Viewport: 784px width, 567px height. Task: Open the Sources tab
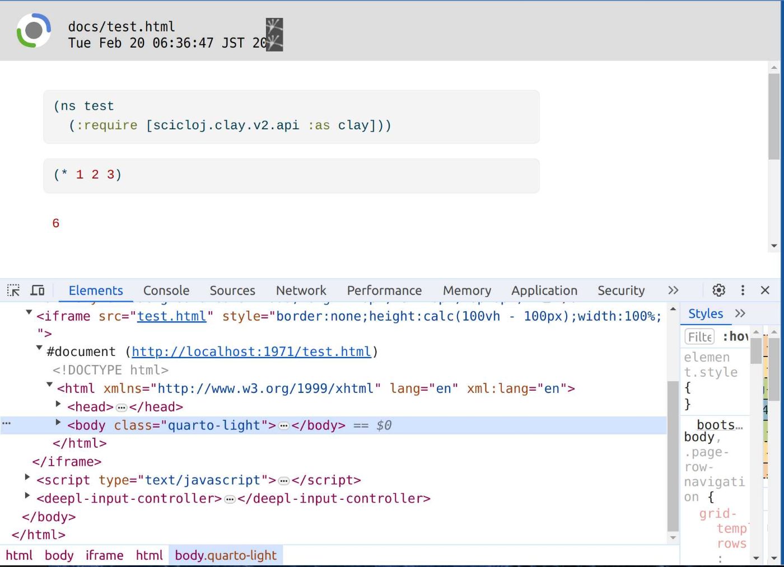(x=232, y=290)
